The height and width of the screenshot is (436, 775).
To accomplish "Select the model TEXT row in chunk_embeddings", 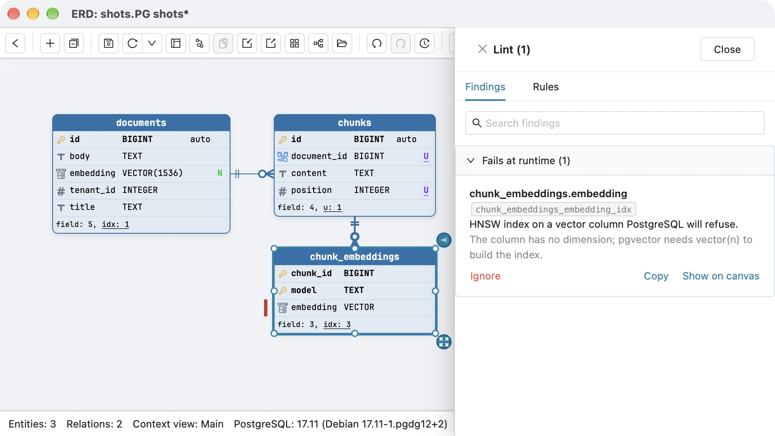I will coord(354,291).
